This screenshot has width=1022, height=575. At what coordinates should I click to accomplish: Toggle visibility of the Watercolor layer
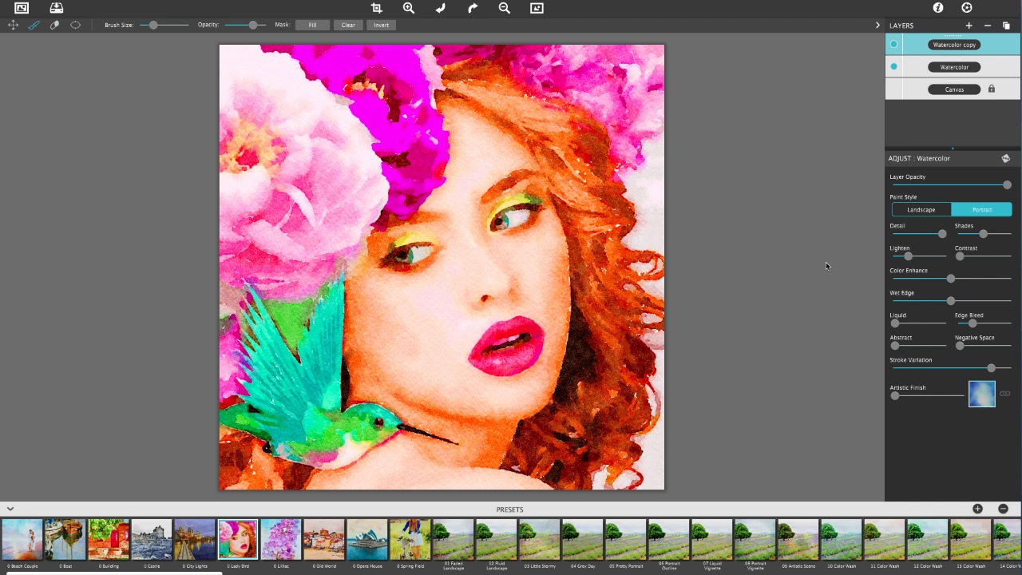894,66
